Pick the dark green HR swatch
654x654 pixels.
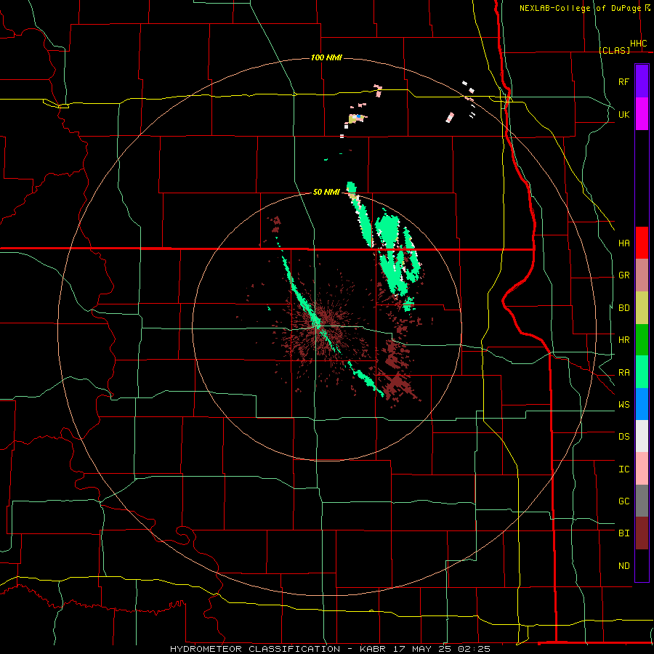(642, 340)
